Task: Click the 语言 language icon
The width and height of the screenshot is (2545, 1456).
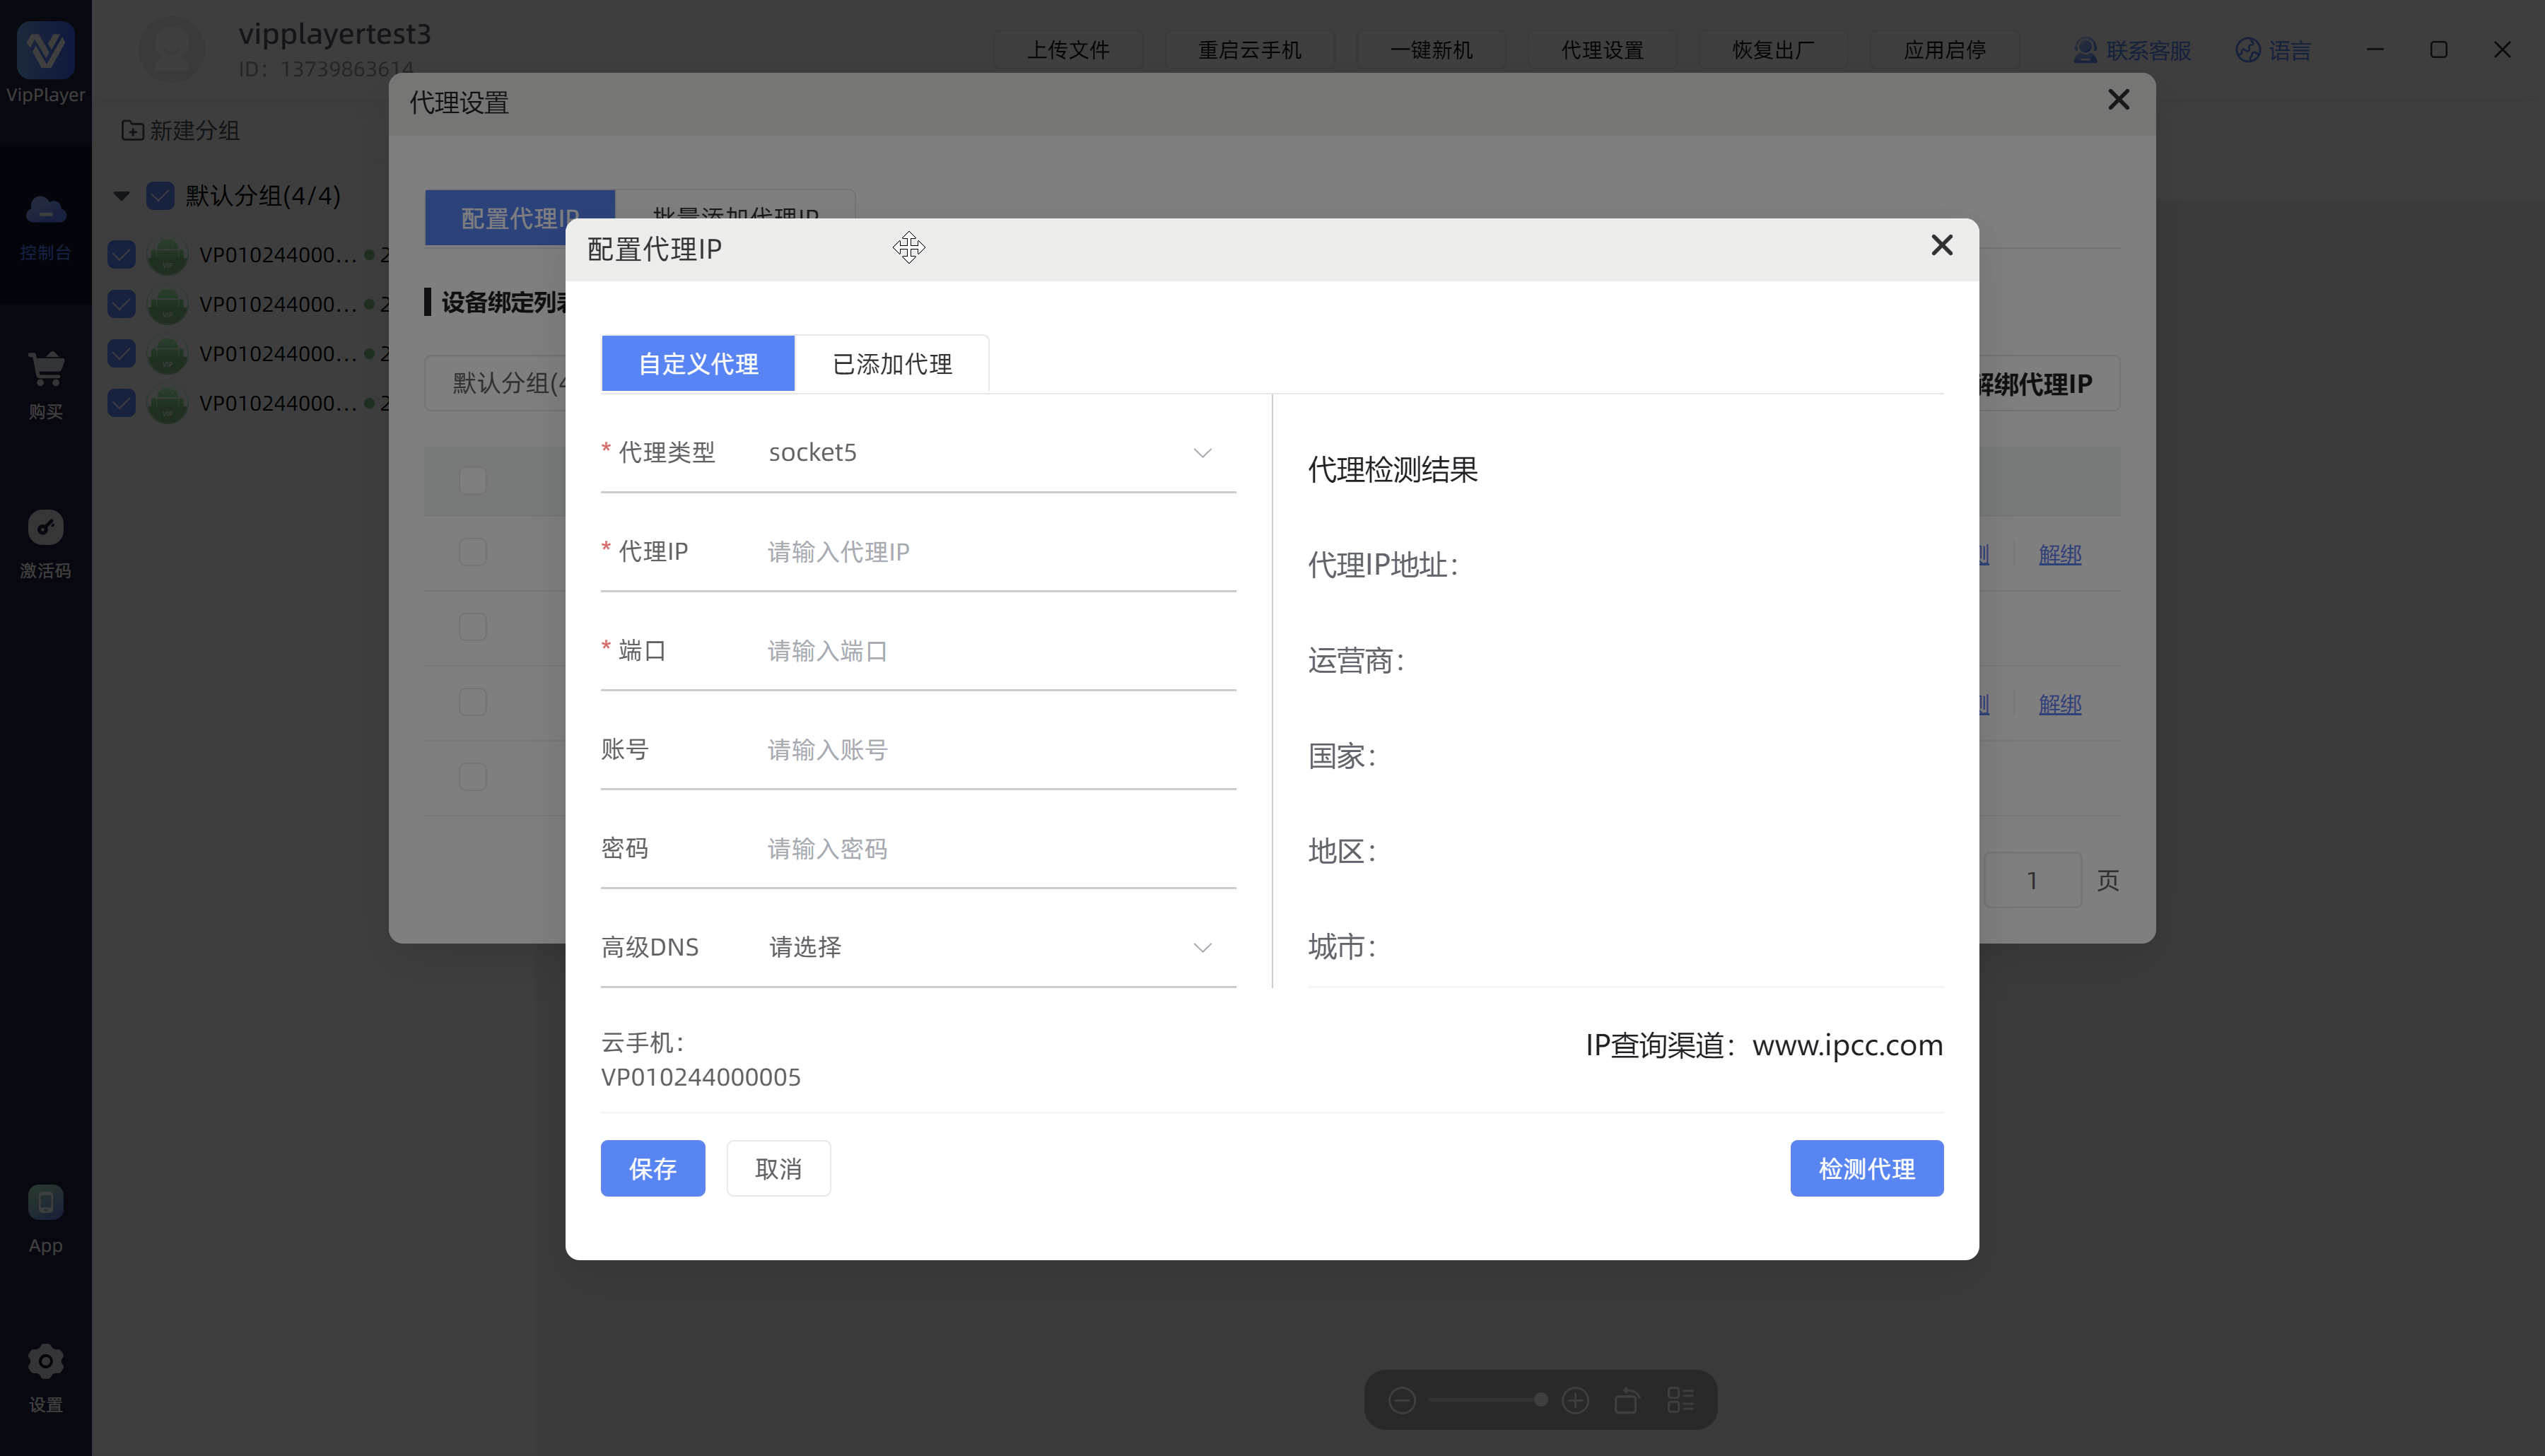Action: click(2247, 50)
